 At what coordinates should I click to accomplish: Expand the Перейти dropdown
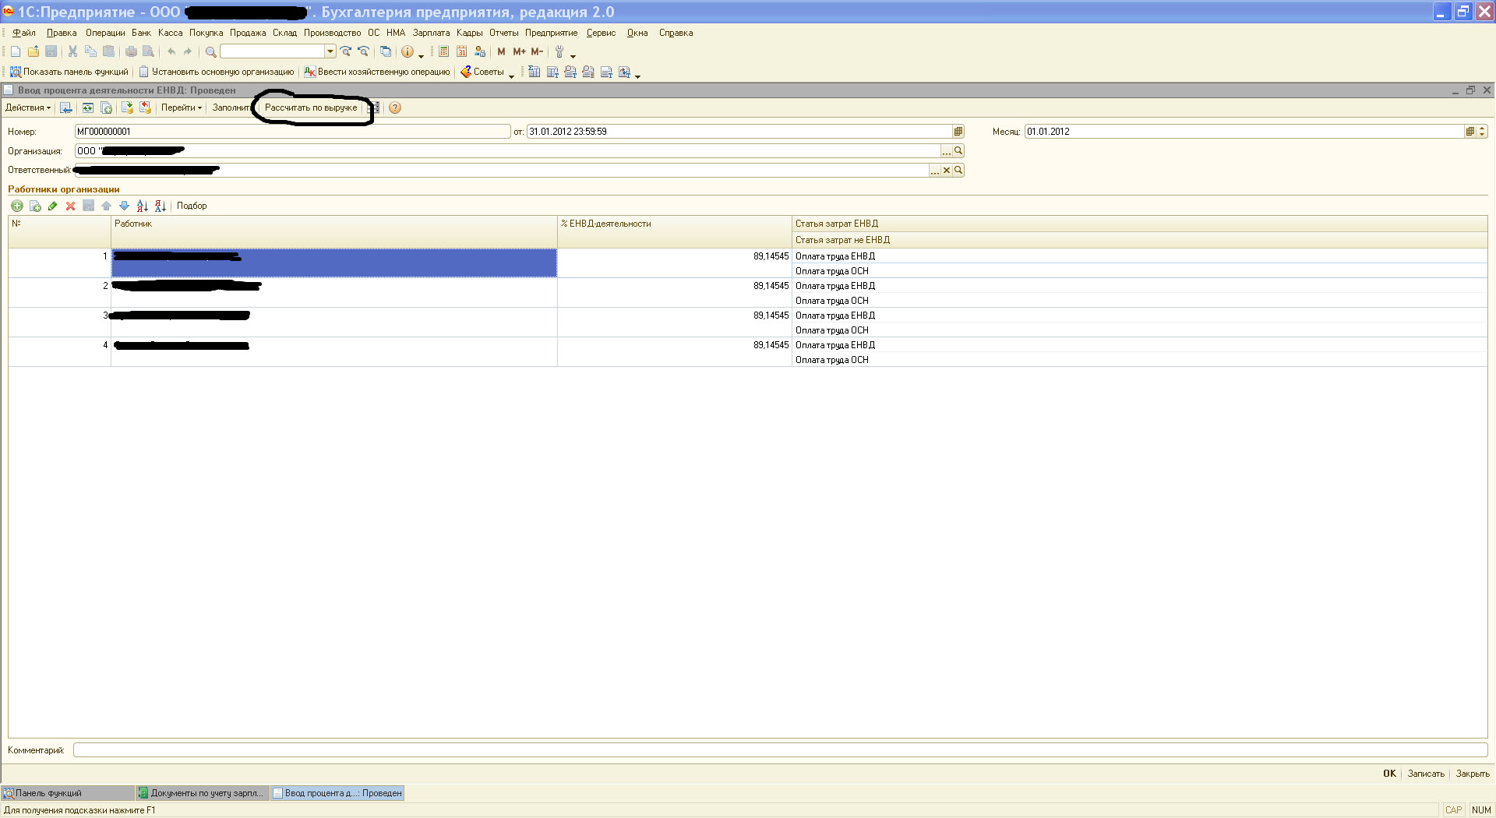pyautogui.click(x=181, y=108)
